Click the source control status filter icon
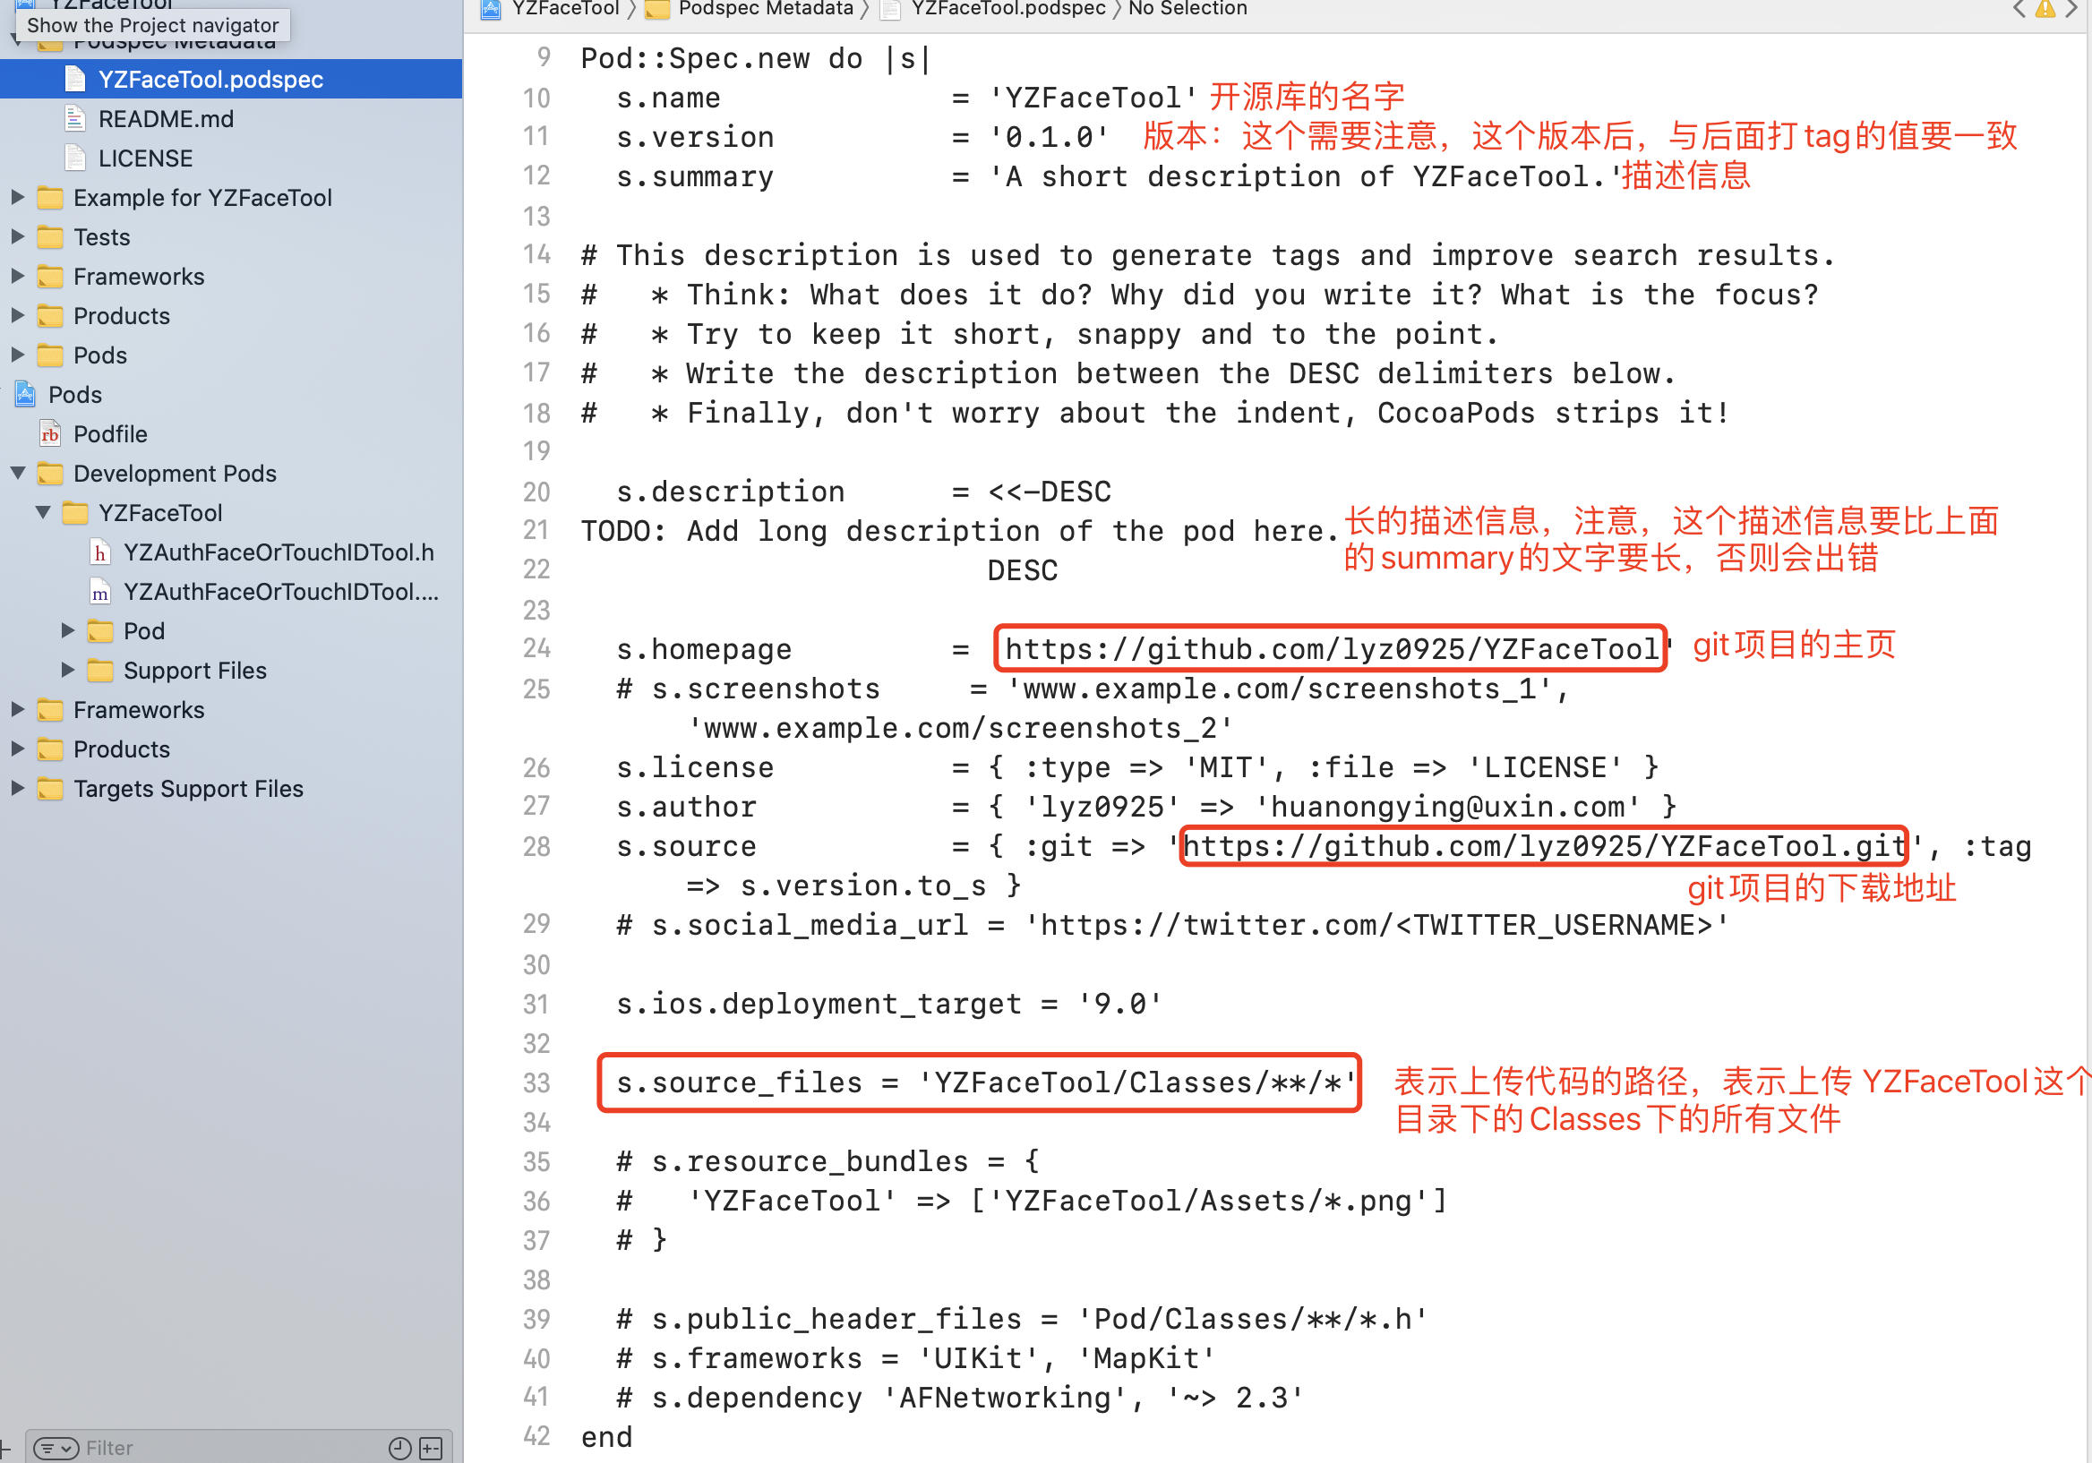This screenshot has height=1463, width=2092. point(431,1448)
